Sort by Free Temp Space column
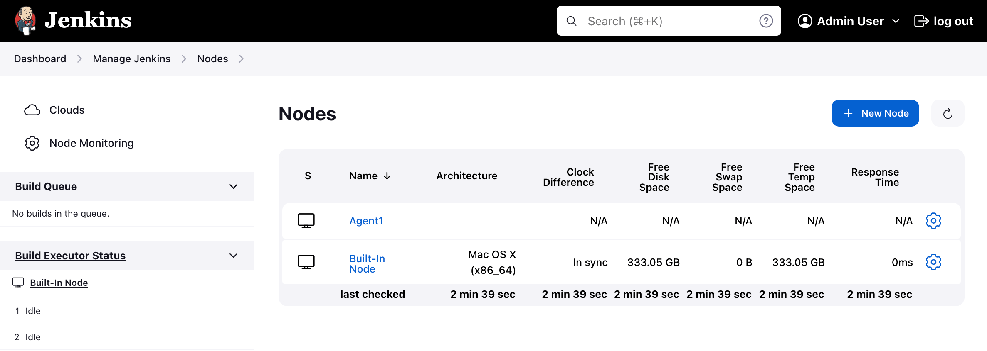The width and height of the screenshot is (987, 351). [x=799, y=177]
